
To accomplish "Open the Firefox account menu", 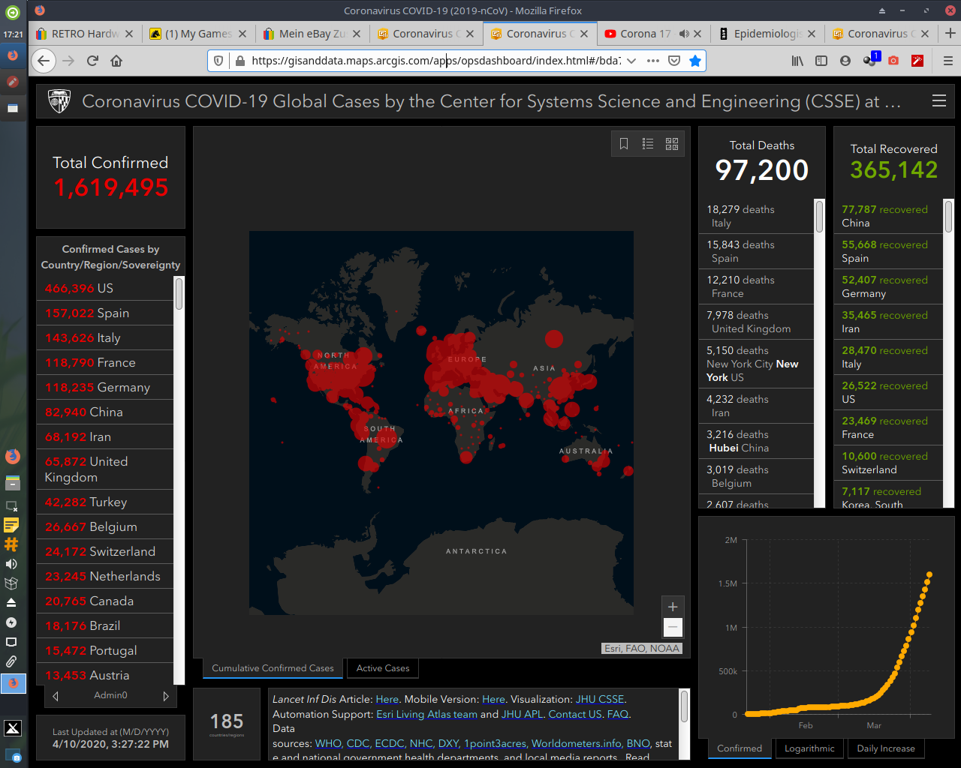I will pyautogui.click(x=845, y=61).
